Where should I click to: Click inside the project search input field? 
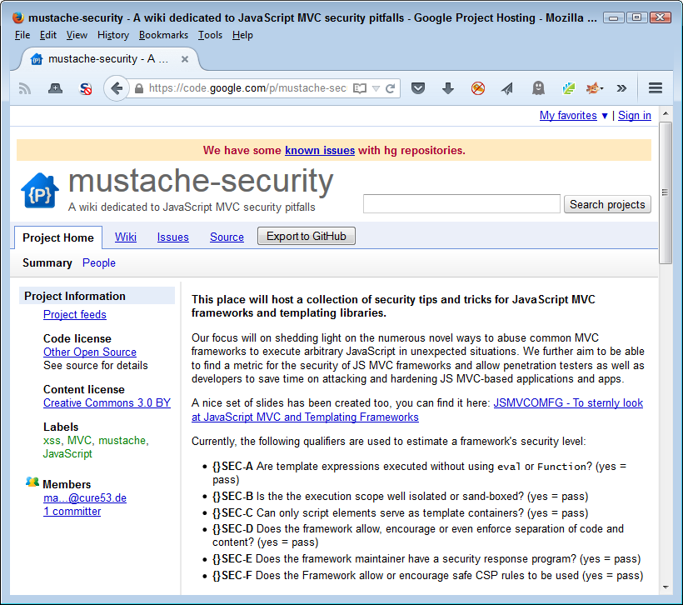(x=461, y=203)
